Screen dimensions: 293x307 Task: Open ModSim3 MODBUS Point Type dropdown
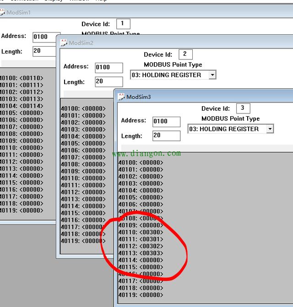(270, 129)
